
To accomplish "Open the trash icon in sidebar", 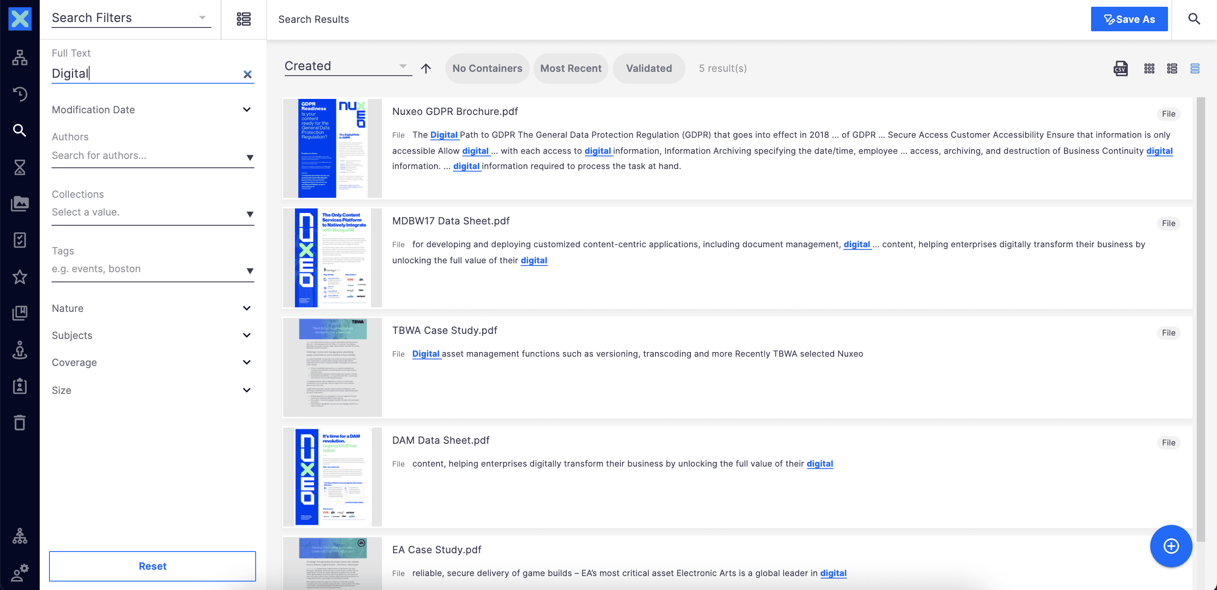I will coord(19,422).
